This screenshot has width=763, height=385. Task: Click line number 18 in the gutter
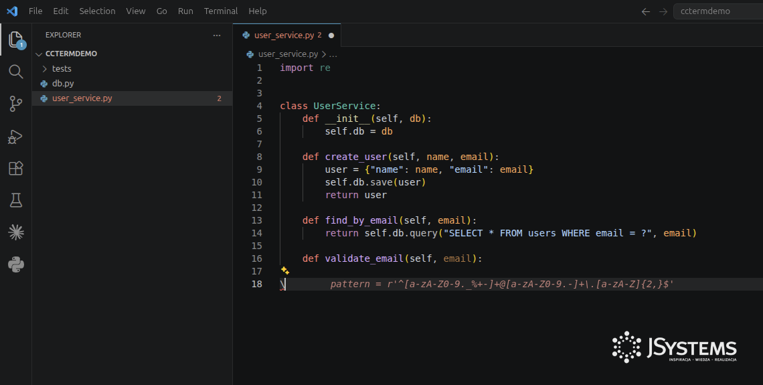click(x=257, y=284)
